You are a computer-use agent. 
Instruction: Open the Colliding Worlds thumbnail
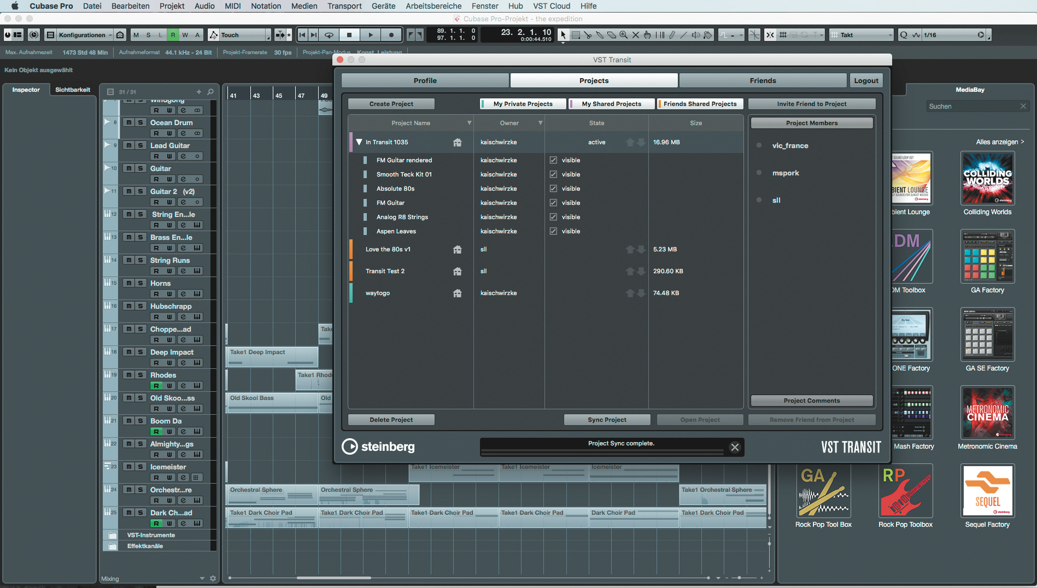987,178
